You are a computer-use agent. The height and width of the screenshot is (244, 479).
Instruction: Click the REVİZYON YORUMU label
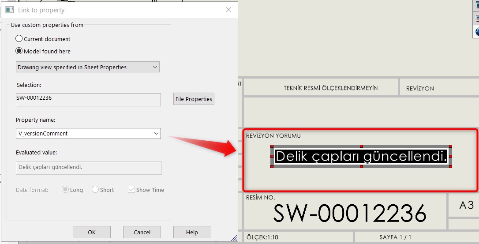tap(273, 136)
